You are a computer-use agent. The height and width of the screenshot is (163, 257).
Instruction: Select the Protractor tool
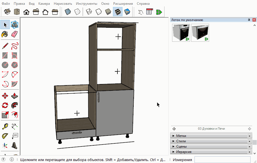coord(5,136)
